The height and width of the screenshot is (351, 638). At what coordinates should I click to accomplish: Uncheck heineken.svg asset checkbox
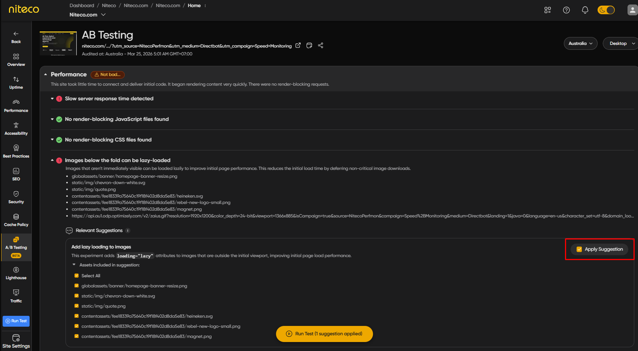point(77,316)
